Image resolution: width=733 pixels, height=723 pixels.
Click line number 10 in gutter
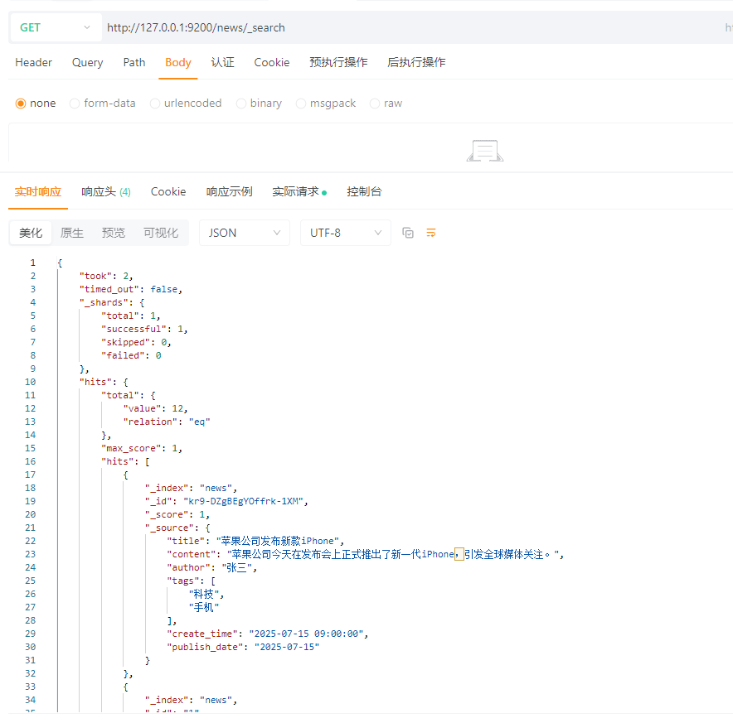click(x=30, y=382)
